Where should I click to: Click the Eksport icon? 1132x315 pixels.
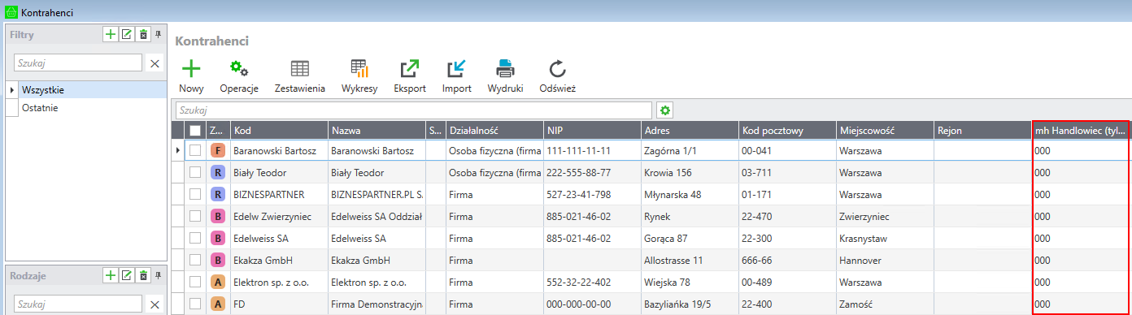(x=410, y=69)
